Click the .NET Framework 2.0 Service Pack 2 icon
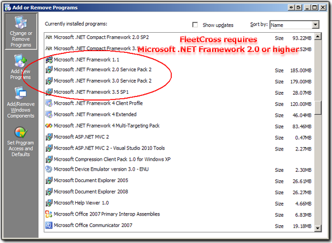 click(x=49, y=70)
